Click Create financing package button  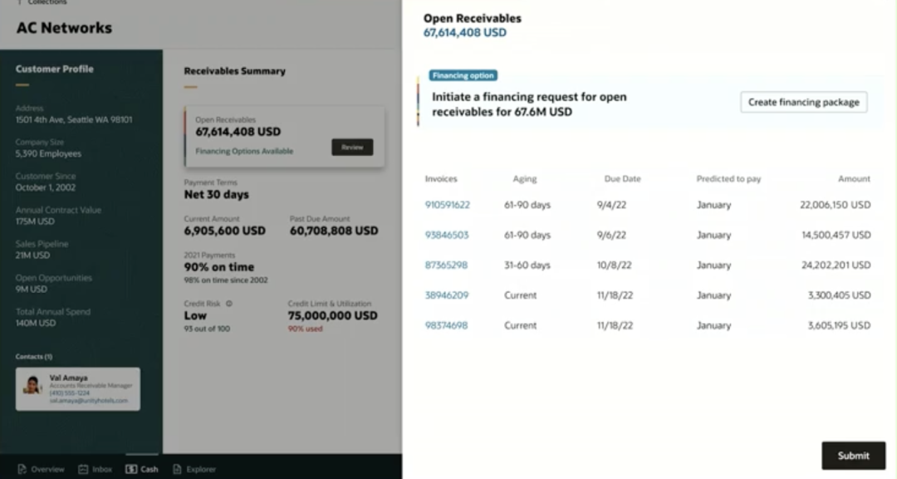pos(803,102)
